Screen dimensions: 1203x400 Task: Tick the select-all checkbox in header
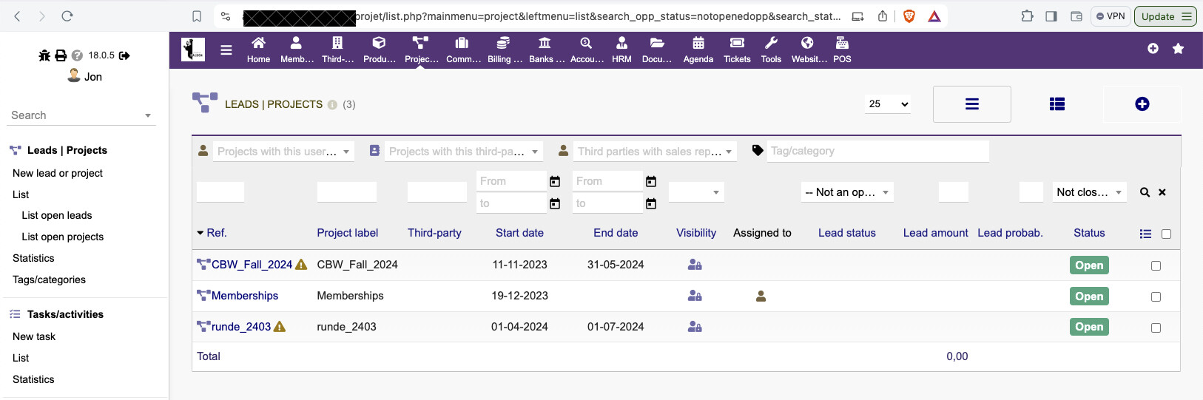click(x=1166, y=234)
